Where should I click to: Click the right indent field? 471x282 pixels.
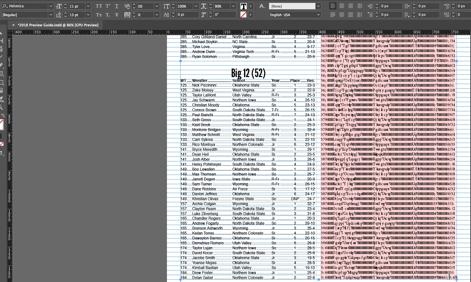tap(428, 6)
